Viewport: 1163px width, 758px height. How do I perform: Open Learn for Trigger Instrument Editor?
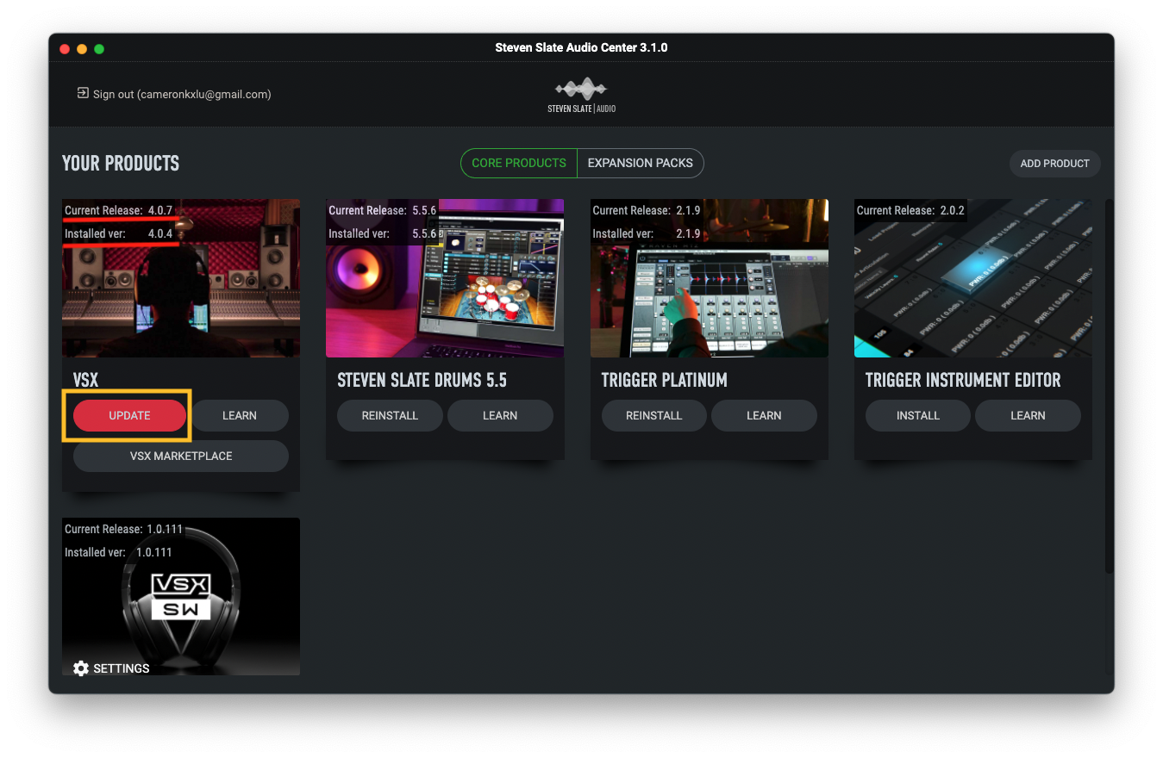point(1028,415)
